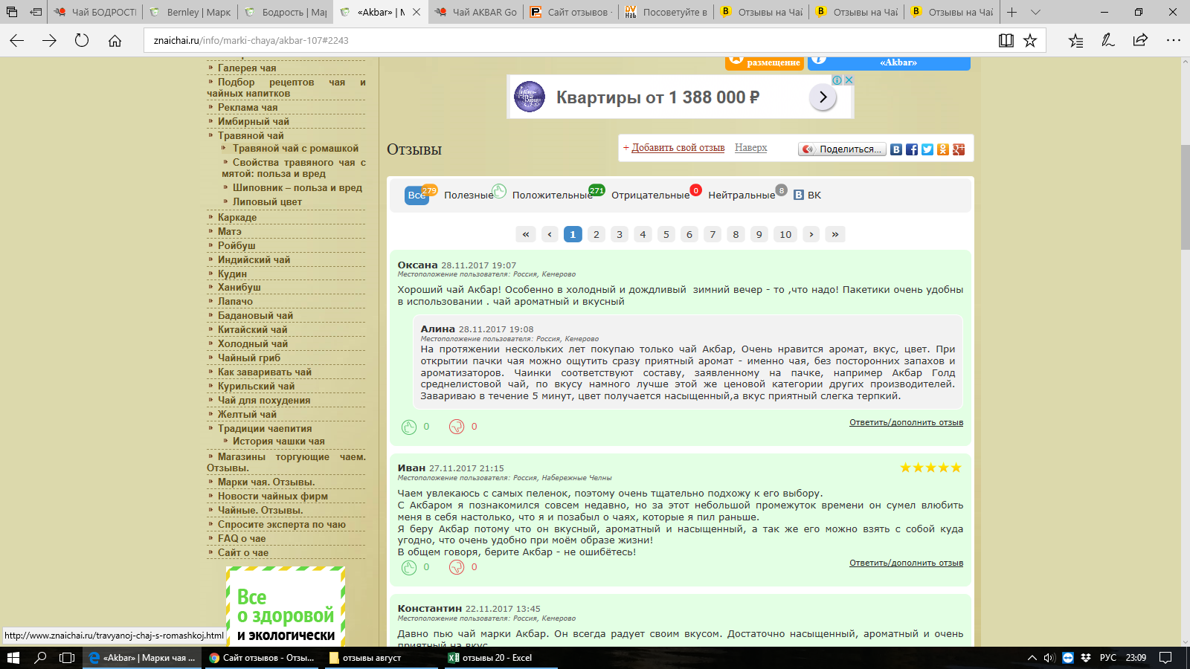The image size is (1190, 669).
Task: Share on Twitter icon
Action: coord(927,149)
